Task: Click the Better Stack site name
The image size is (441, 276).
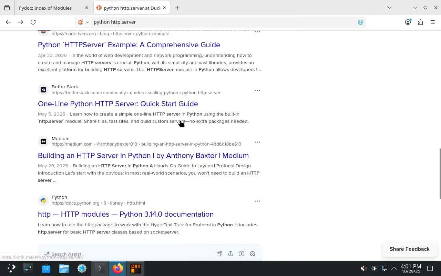Action: pos(65,87)
